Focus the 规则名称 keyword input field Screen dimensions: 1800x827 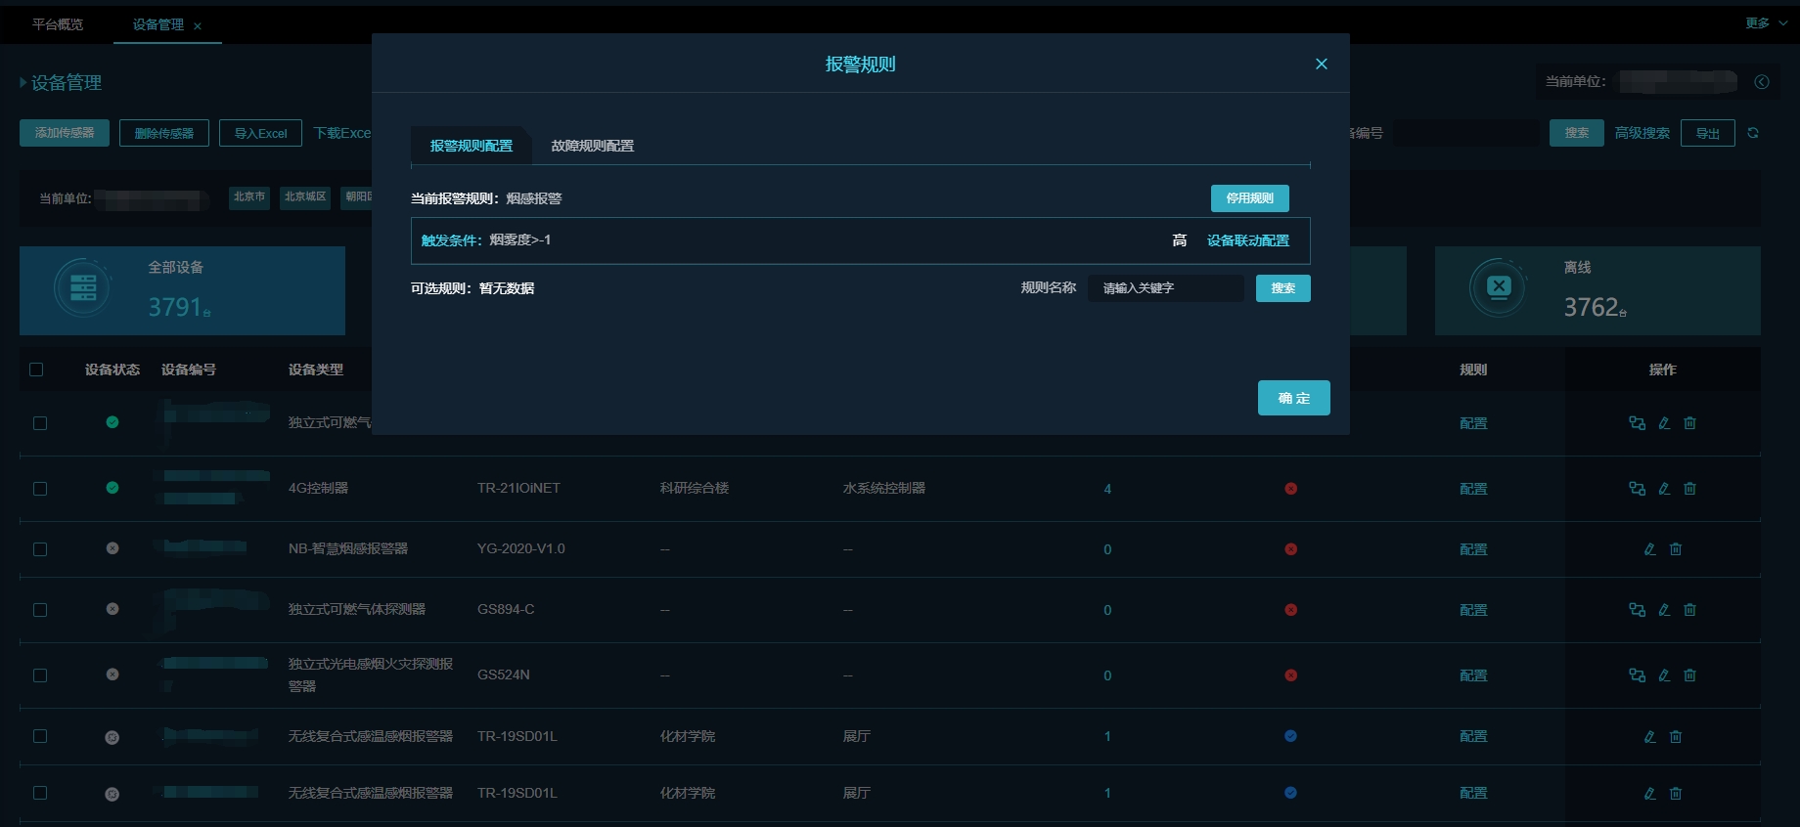pyautogui.click(x=1165, y=288)
